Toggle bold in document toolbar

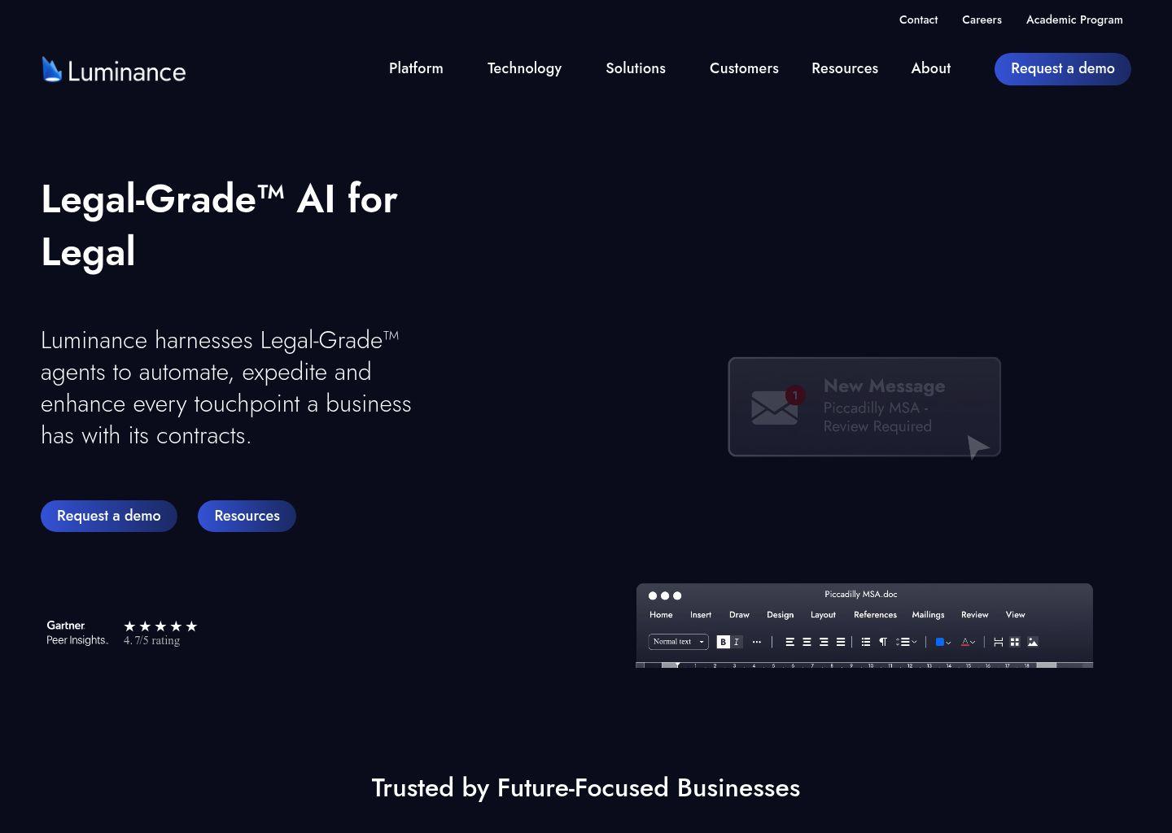[723, 642]
